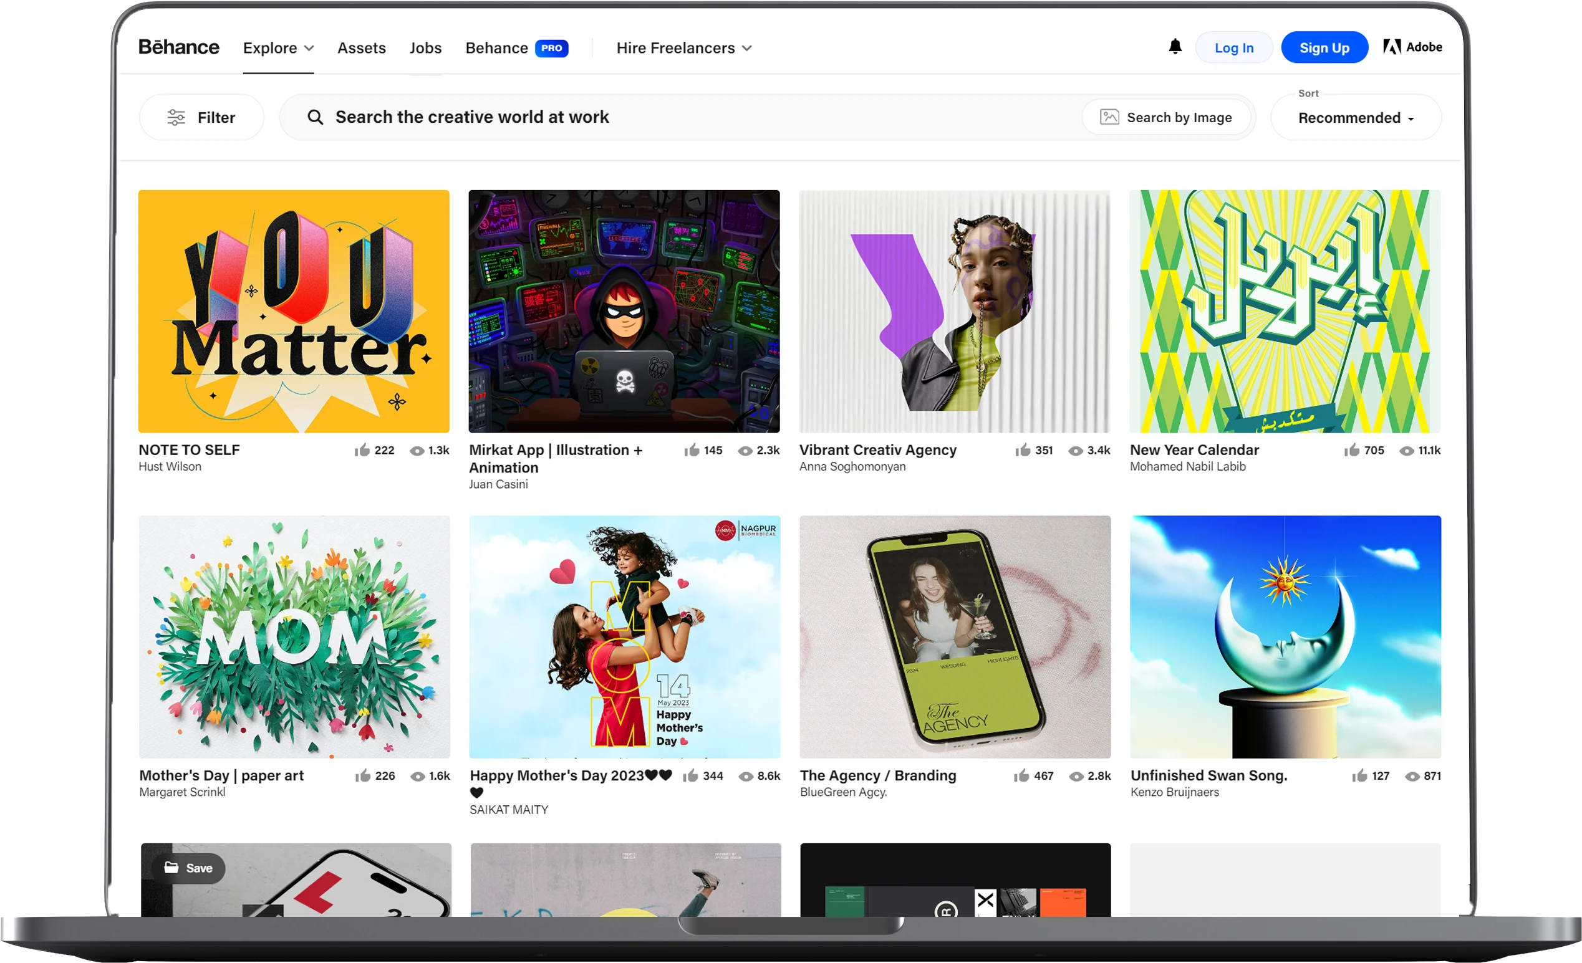The height and width of the screenshot is (963, 1582).
Task: Click thumbs-up icon on NOTE TO SELF
Action: (x=362, y=451)
